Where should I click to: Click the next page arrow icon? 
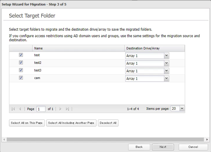[x=61, y=109]
